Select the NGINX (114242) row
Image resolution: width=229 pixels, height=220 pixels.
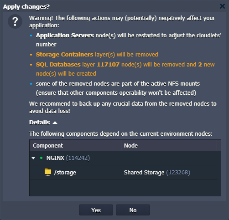click(123, 158)
